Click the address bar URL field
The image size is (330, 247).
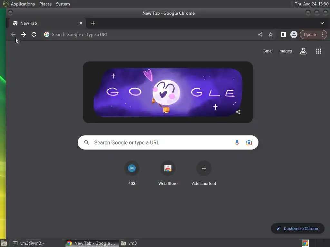[150, 34]
